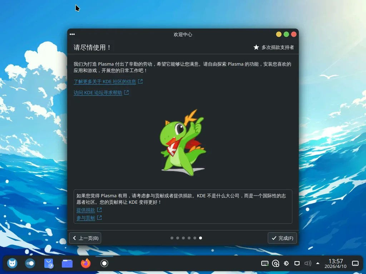The width and height of the screenshot is (366, 274).
Task: Open the three-dots window menu in title bar
Action: 72,34
